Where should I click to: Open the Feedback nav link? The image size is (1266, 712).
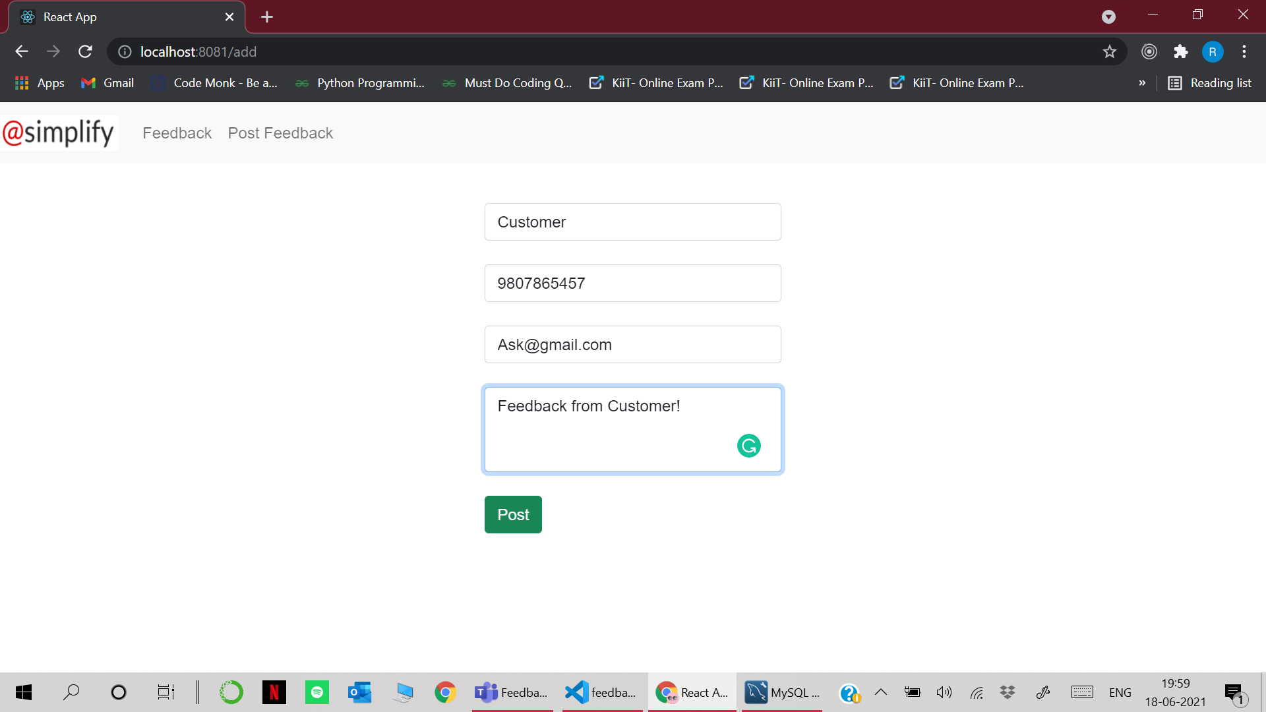(177, 133)
